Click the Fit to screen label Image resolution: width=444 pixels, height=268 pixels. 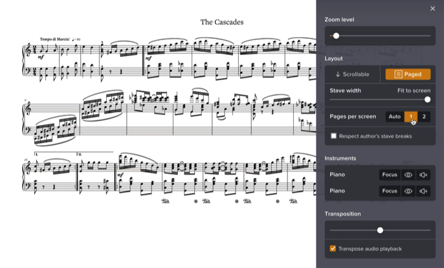tap(414, 91)
